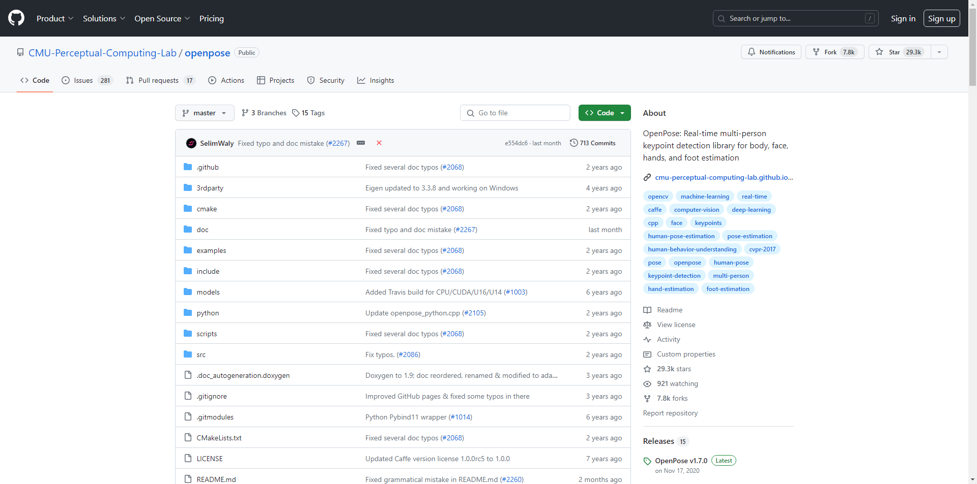Screen dimensions: 977x484
Task: Click the repository icon before owner name
Action: tap(20, 52)
